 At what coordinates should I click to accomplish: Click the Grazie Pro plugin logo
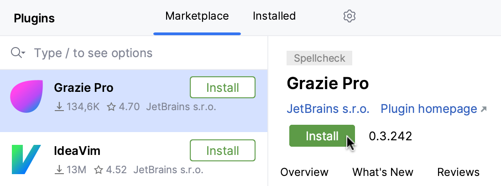(x=26, y=96)
